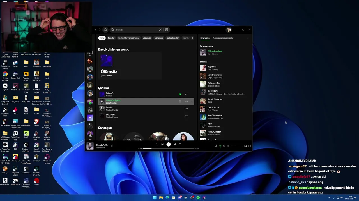Clear the search text with the X icon

[x=160, y=30]
